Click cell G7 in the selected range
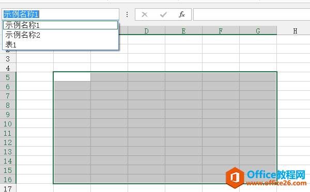 (x=258, y=95)
